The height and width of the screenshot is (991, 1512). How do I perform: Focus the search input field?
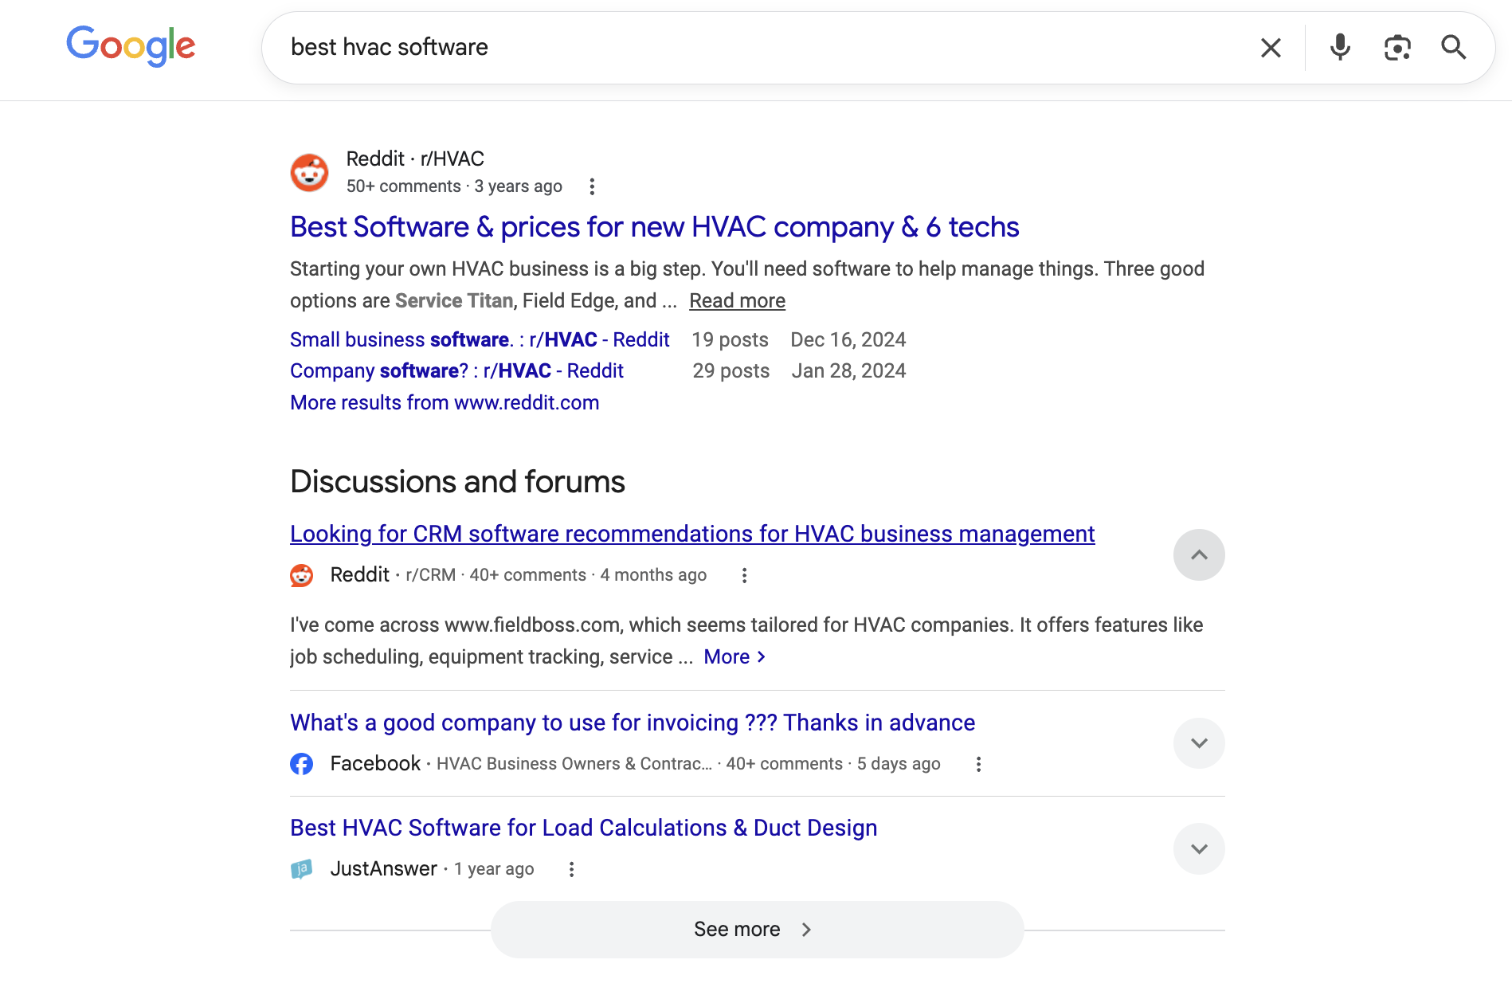pos(757,48)
